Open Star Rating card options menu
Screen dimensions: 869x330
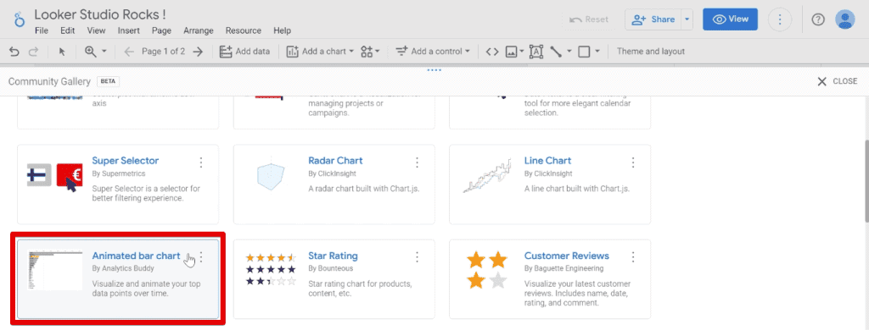click(x=417, y=257)
